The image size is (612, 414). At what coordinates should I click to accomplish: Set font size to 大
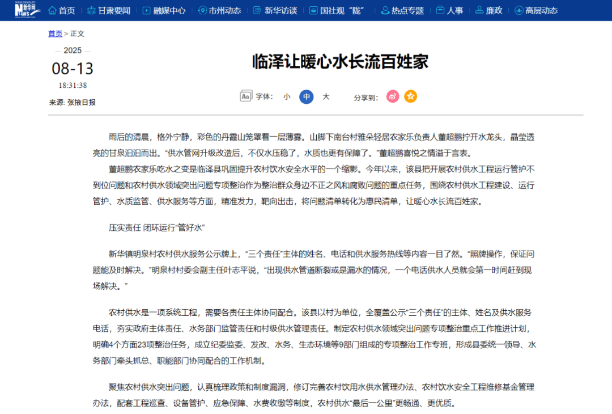coord(326,96)
